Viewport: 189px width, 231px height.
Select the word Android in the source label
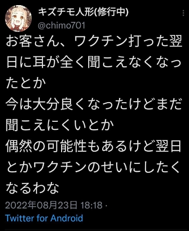click(67, 218)
